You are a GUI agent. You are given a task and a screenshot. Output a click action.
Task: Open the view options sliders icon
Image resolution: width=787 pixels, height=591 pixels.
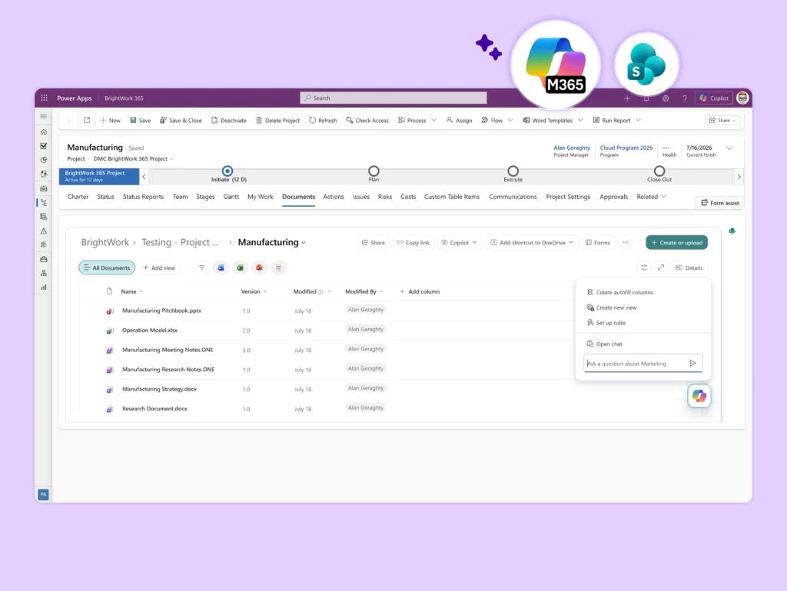644,268
